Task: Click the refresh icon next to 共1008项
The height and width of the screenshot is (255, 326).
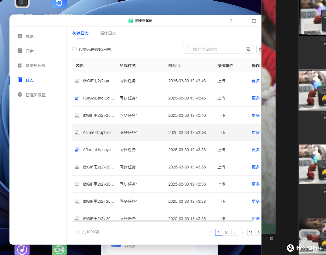Action: pyautogui.click(x=78, y=232)
